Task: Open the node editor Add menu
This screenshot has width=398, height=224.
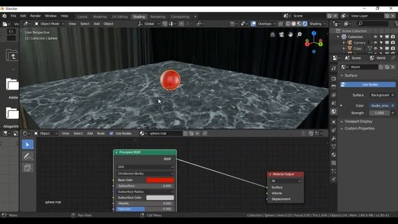Action: [90, 133]
